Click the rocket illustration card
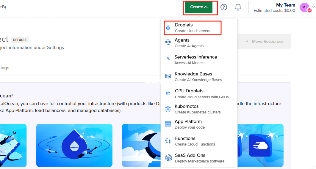This screenshot has height=169, width=316. [141, 145]
